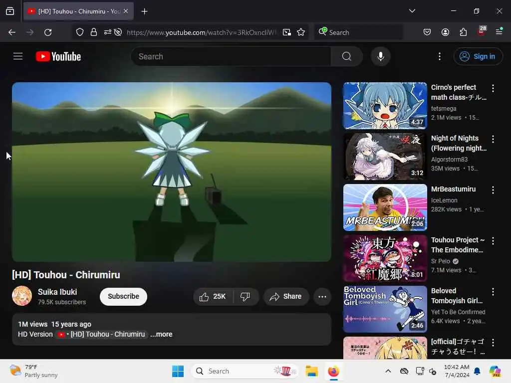The height and width of the screenshot is (383, 511).
Task: Reload the current page
Action: click(48, 32)
